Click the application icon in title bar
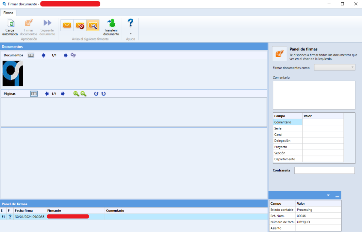This screenshot has height=232, width=362. click(4, 4)
